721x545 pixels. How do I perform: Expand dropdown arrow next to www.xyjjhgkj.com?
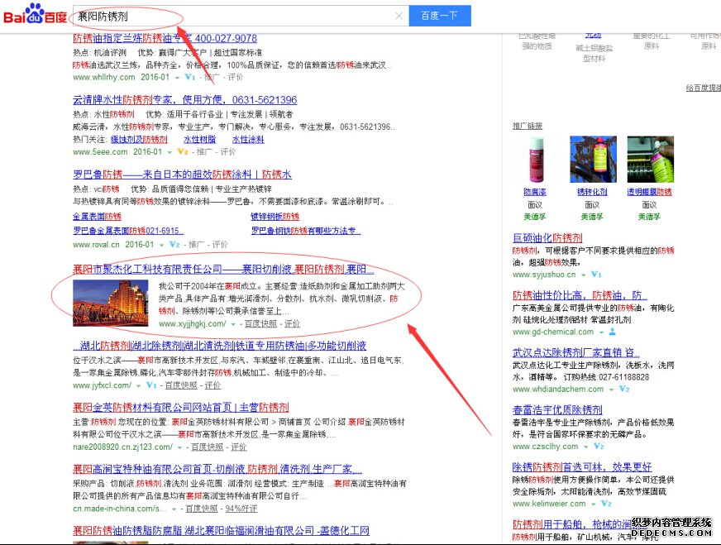pos(233,324)
